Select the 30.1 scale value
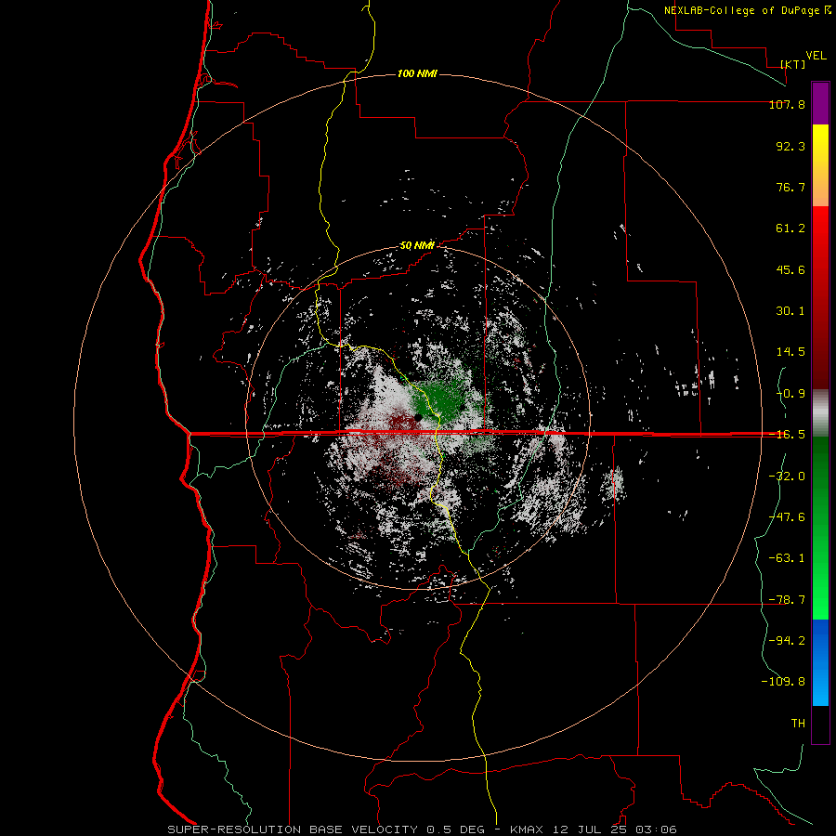Image resolution: width=836 pixels, height=836 pixels. click(790, 311)
